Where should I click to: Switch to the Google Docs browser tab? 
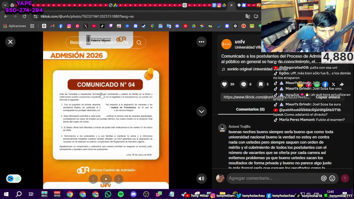pyautogui.click(x=214, y=5)
